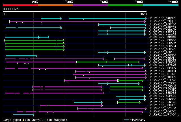Select the UniRef100_A6H5B3 label
The image size is (181, 122).
tap(162, 40)
